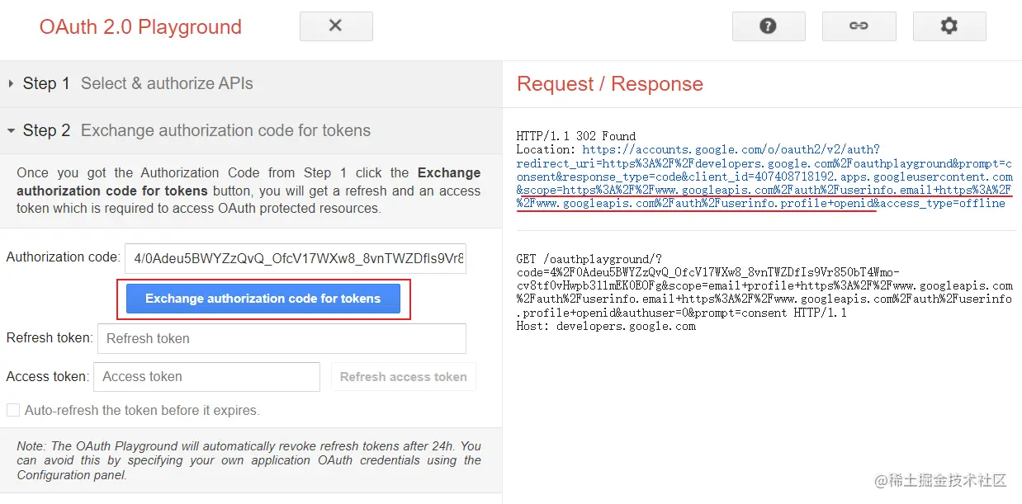Viewport: 1022px width, 504px height.
Task: Click the Access token label text
Action: point(48,376)
